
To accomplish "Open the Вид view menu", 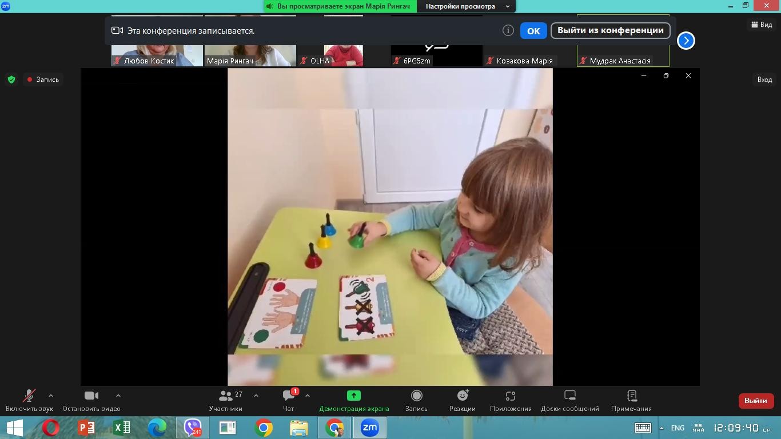I will [x=762, y=25].
